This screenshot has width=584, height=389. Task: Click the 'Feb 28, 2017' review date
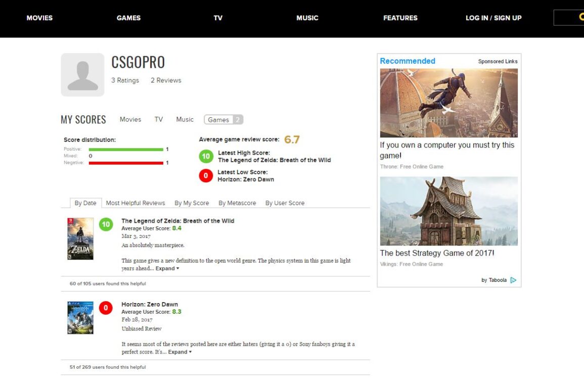tap(137, 319)
